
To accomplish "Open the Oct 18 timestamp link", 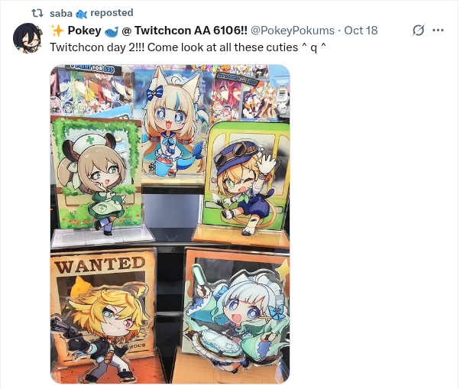I will pyautogui.click(x=361, y=31).
